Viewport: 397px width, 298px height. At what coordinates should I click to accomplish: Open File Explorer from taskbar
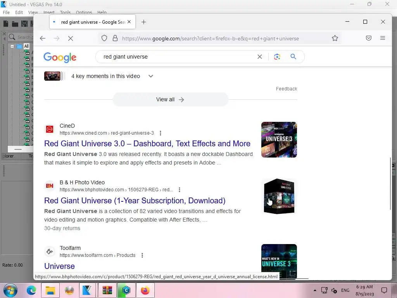(x=50, y=290)
